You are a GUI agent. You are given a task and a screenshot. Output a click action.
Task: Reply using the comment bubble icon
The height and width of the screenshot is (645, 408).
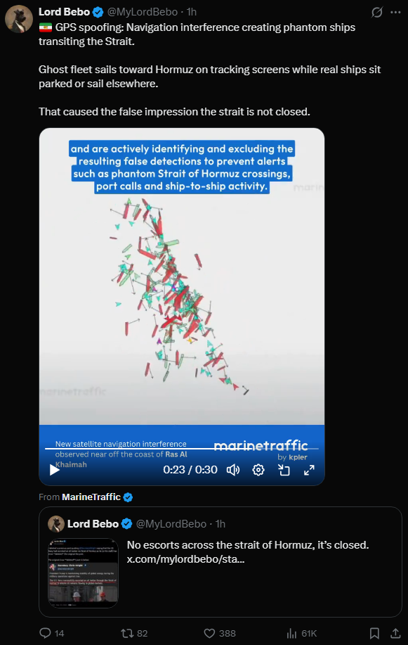pyautogui.click(x=45, y=632)
